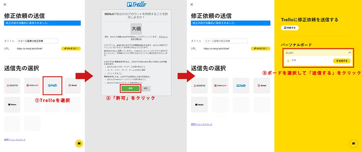Image resolution: width=362 pixels, height=152 pixels.
Task: Choose chatwork tile in panel beside the yellow sidebar
Action: click(220, 85)
